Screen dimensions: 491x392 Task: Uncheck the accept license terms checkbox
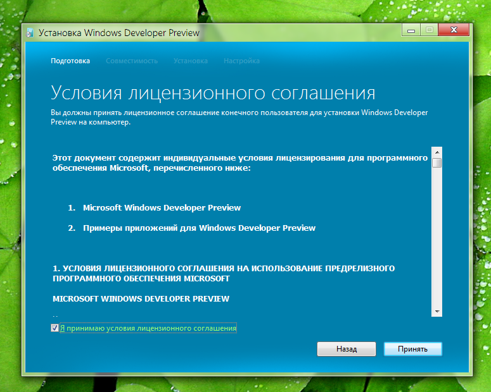tap(54, 328)
